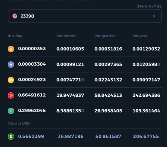This screenshot has height=147, width=167.
Task: Select Ethereum monthly value 0.00099121
Action: click(70, 64)
